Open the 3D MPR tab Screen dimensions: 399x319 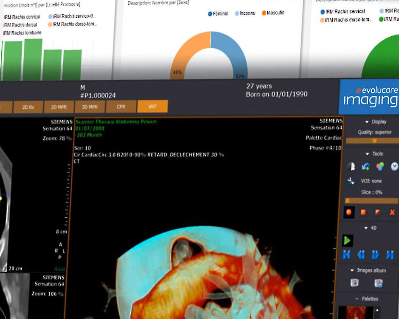pyautogui.click(x=90, y=107)
